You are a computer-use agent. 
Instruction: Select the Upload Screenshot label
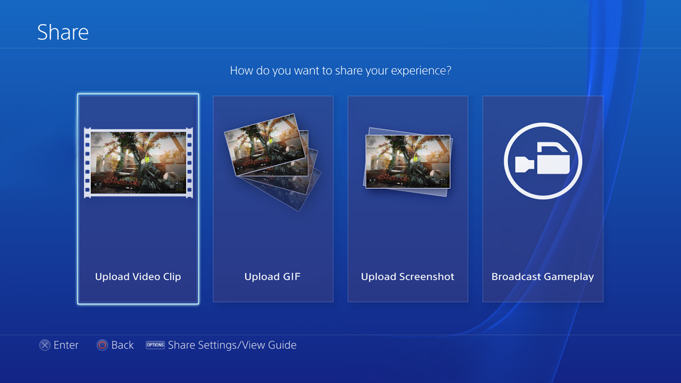(x=408, y=277)
